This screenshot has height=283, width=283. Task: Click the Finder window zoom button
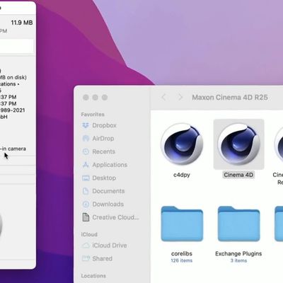click(x=105, y=98)
